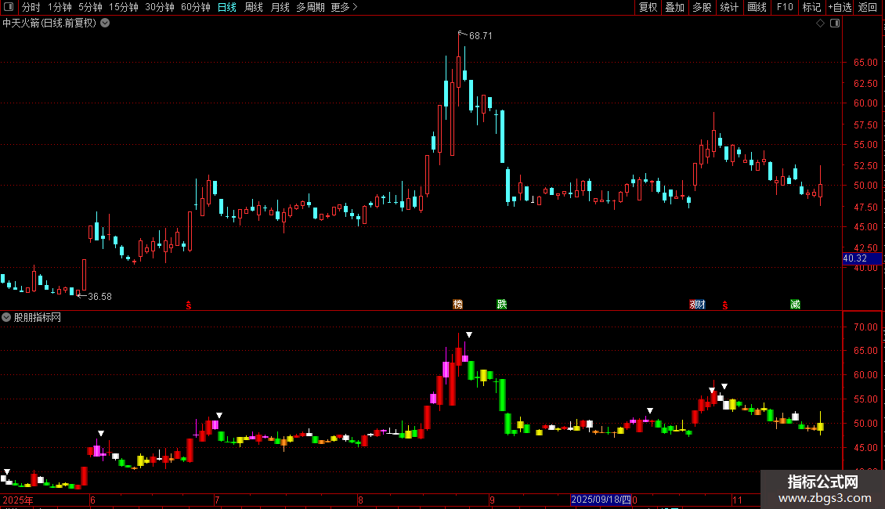
Task: Click the red S marker near November
Action: (724, 305)
